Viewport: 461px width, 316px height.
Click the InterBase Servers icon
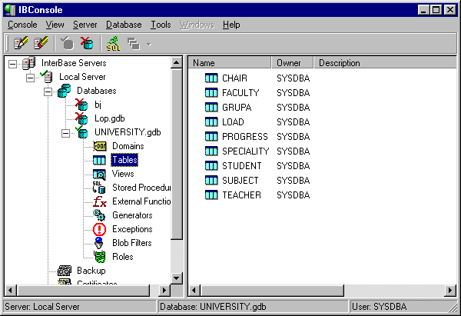[29, 63]
